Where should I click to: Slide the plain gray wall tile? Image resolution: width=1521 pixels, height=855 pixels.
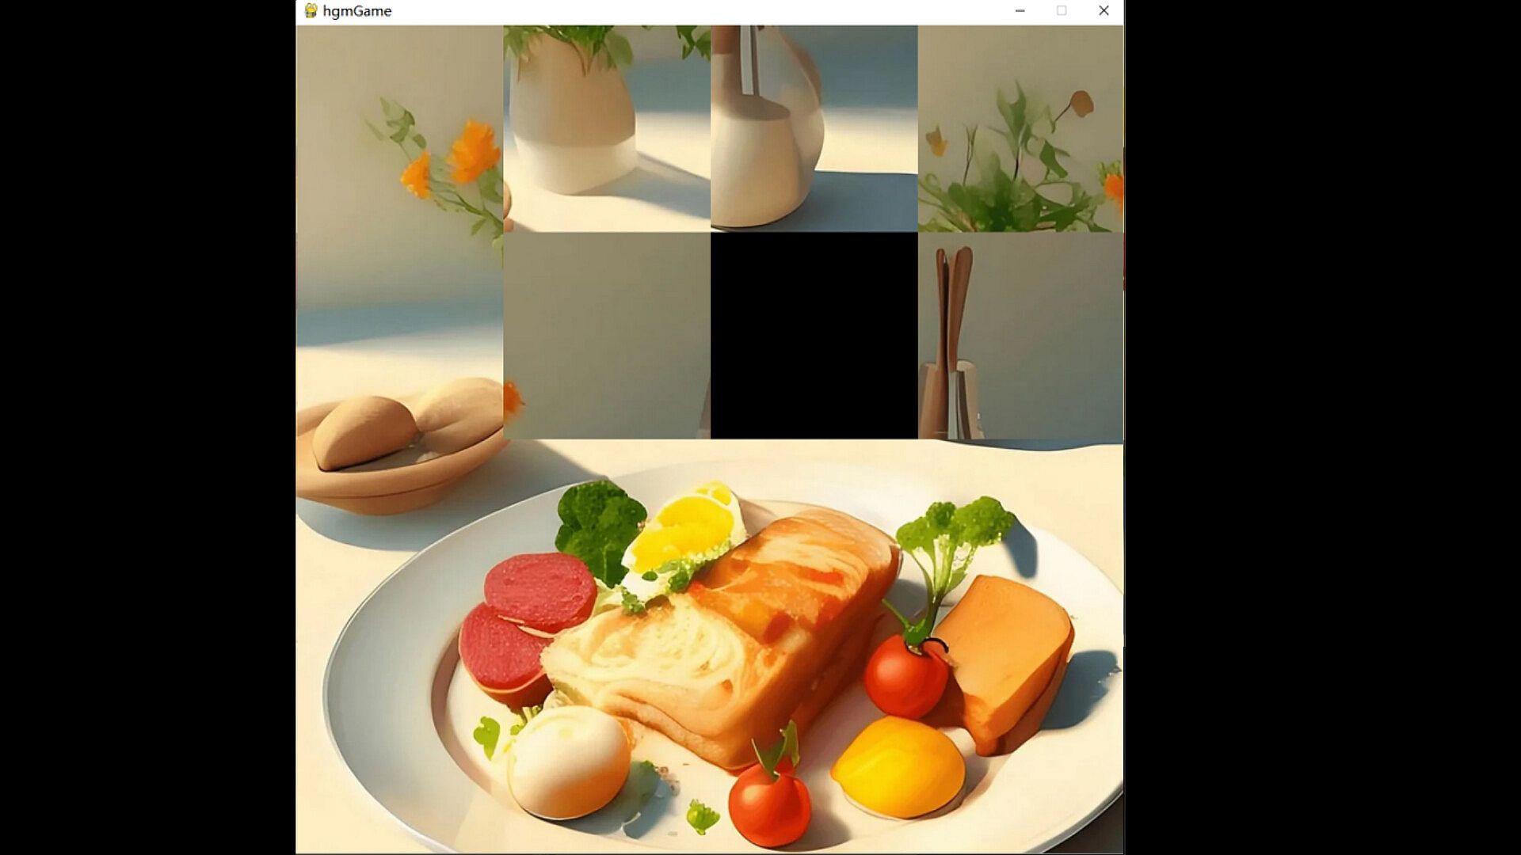click(x=607, y=336)
